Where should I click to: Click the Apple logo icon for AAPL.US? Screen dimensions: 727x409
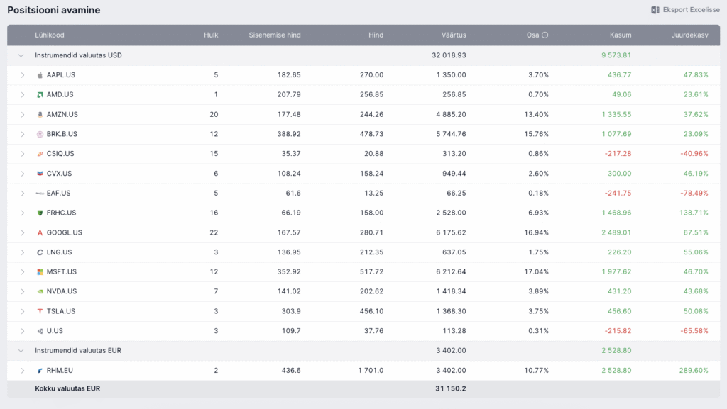pyautogui.click(x=40, y=75)
